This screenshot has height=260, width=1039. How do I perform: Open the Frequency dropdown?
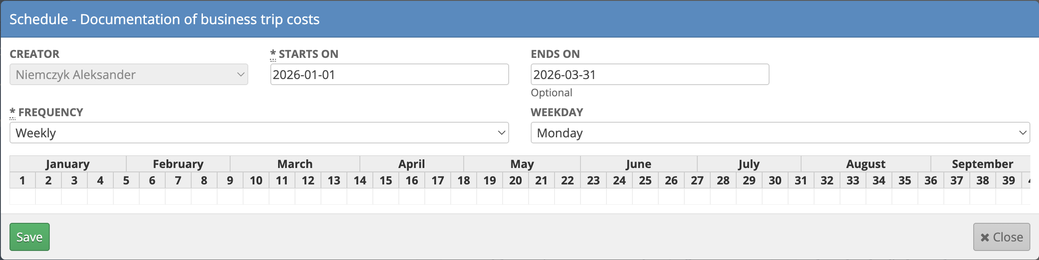[260, 133]
